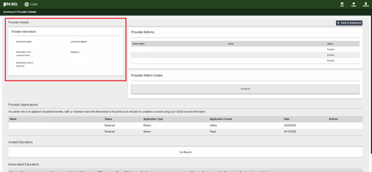Select the third Enabled provider admin row
The height and width of the screenshot is (172, 372).
[x=245, y=61]
